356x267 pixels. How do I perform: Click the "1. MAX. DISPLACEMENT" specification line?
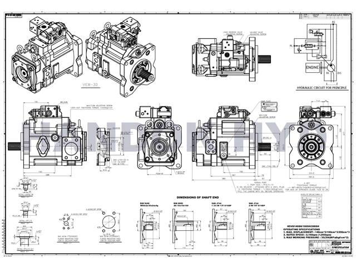click(x=317, y=233)
